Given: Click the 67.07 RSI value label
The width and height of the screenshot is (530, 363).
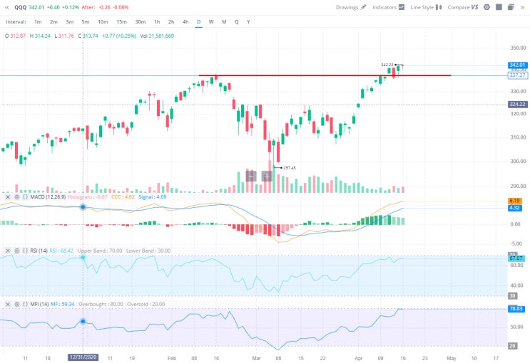Looking at the screenshot, I should [x=516, y=258].
